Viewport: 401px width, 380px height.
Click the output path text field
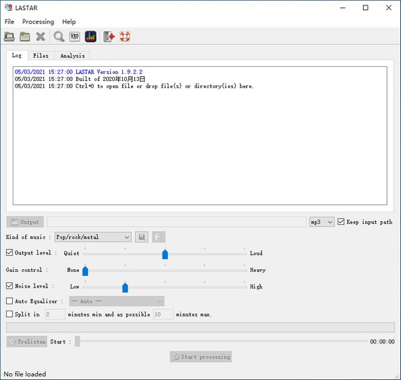coord(176,222)
